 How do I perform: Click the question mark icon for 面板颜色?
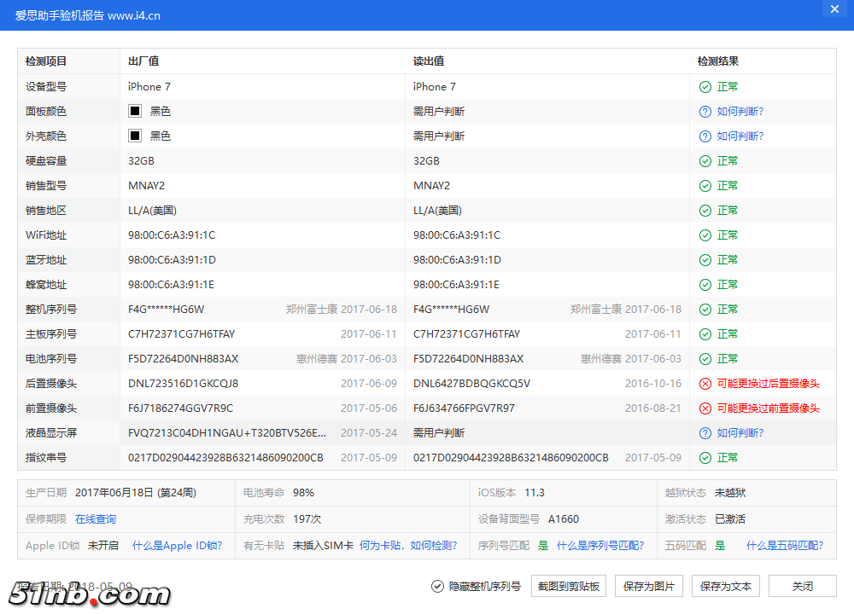705,112
